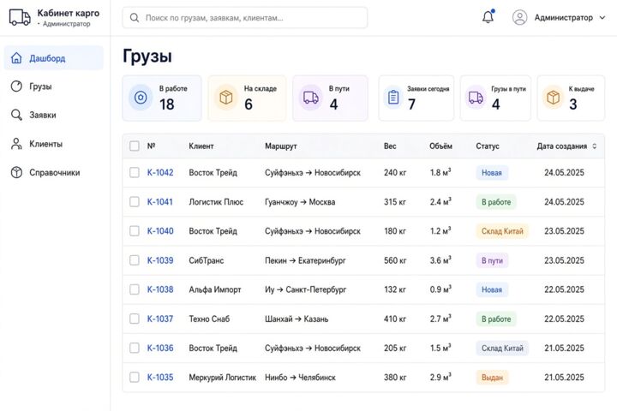
Task: Click the search magnifier icon in search bar
Action: point(135,18)
